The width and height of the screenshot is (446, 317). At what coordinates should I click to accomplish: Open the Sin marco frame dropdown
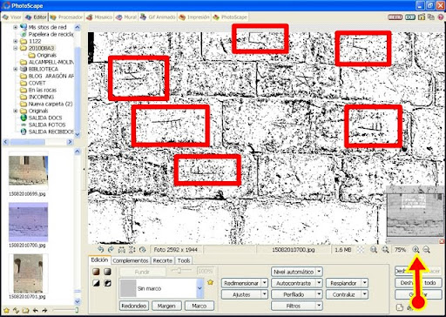(199, 288)
